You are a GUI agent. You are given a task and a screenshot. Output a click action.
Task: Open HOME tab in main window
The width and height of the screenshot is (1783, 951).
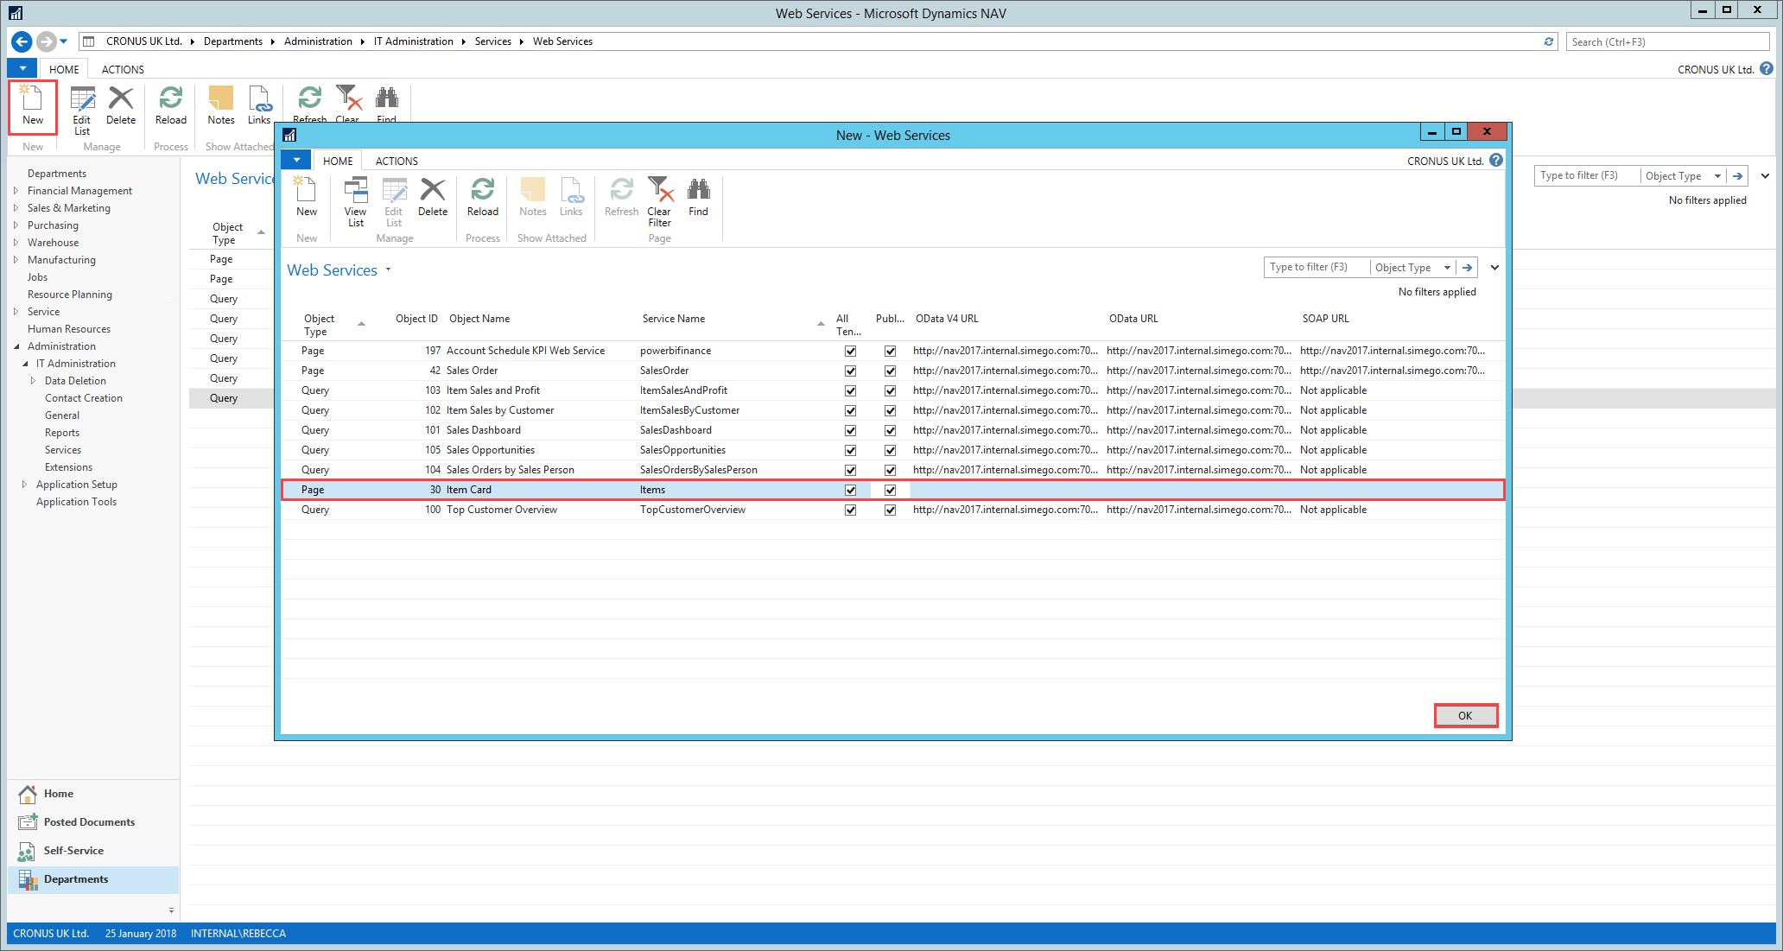point(64,69)
